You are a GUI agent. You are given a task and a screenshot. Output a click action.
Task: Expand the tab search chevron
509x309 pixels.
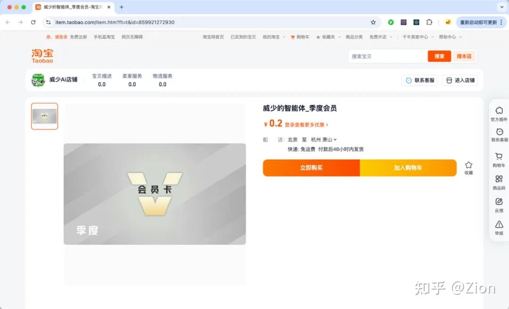tap(502, 7)
